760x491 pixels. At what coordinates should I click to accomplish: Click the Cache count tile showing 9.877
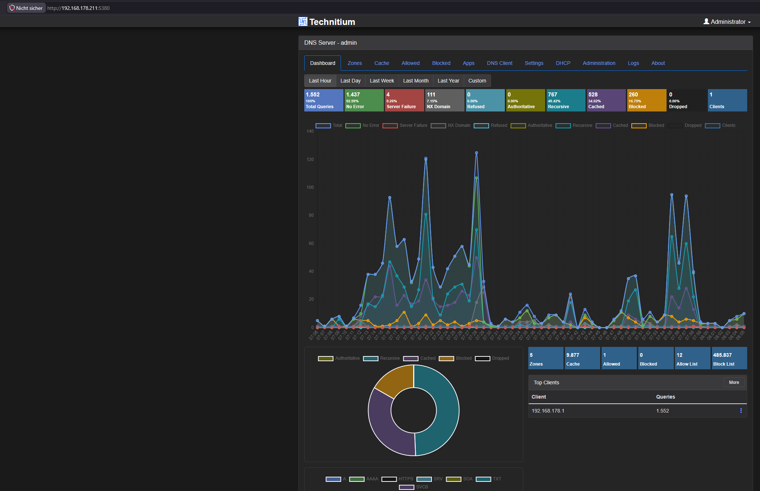pyautogui.click(x=582, y=358)
